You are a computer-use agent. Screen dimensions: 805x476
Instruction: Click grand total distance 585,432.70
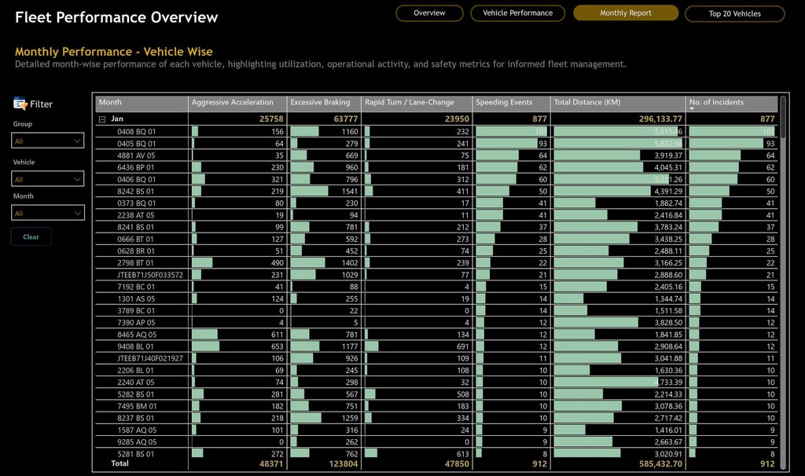click(660, 463)
